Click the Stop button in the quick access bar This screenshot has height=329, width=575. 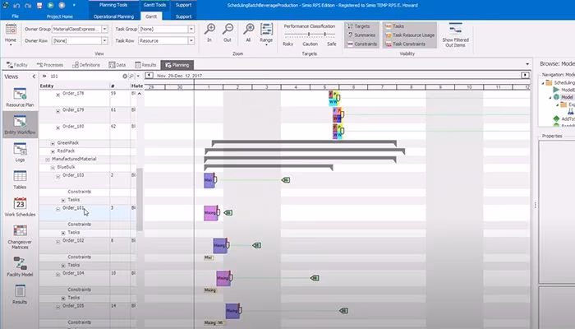pyautogui.click(x=62, y=6)
